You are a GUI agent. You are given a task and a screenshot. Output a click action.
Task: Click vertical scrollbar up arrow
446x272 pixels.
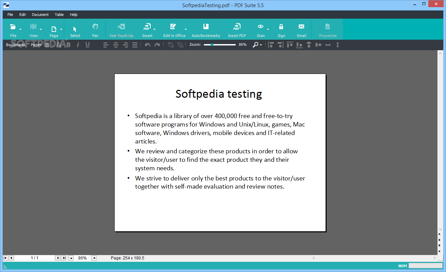pos(441,54)
